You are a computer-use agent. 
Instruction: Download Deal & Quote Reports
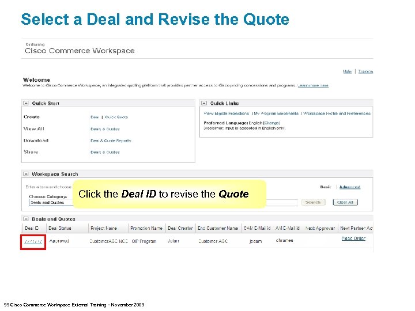click(111, 141)
